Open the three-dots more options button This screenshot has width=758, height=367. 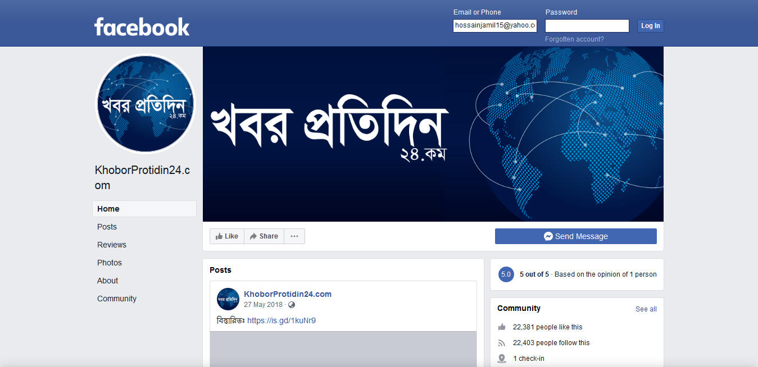[x=294, y=236]
